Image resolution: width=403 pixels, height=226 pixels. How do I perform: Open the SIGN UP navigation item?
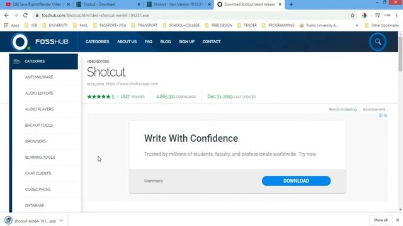pos(186,41)
